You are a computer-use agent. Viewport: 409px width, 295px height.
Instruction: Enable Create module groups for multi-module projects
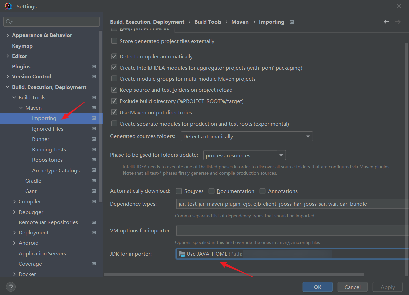click(x=114, y=79)
